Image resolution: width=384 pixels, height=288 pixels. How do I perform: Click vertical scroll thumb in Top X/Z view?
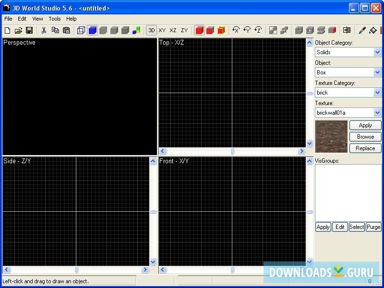[310, 93]
